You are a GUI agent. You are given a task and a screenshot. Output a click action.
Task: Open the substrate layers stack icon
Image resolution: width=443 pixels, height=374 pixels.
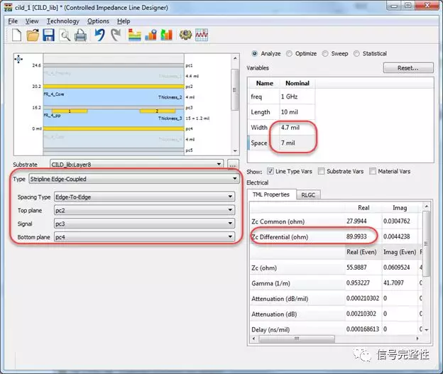point(134,35)
